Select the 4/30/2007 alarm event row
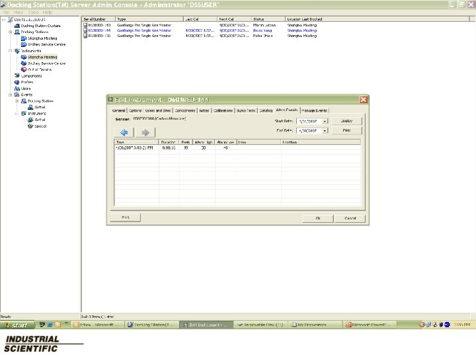The width and height of the screenshot is (476, 357). 237,148
